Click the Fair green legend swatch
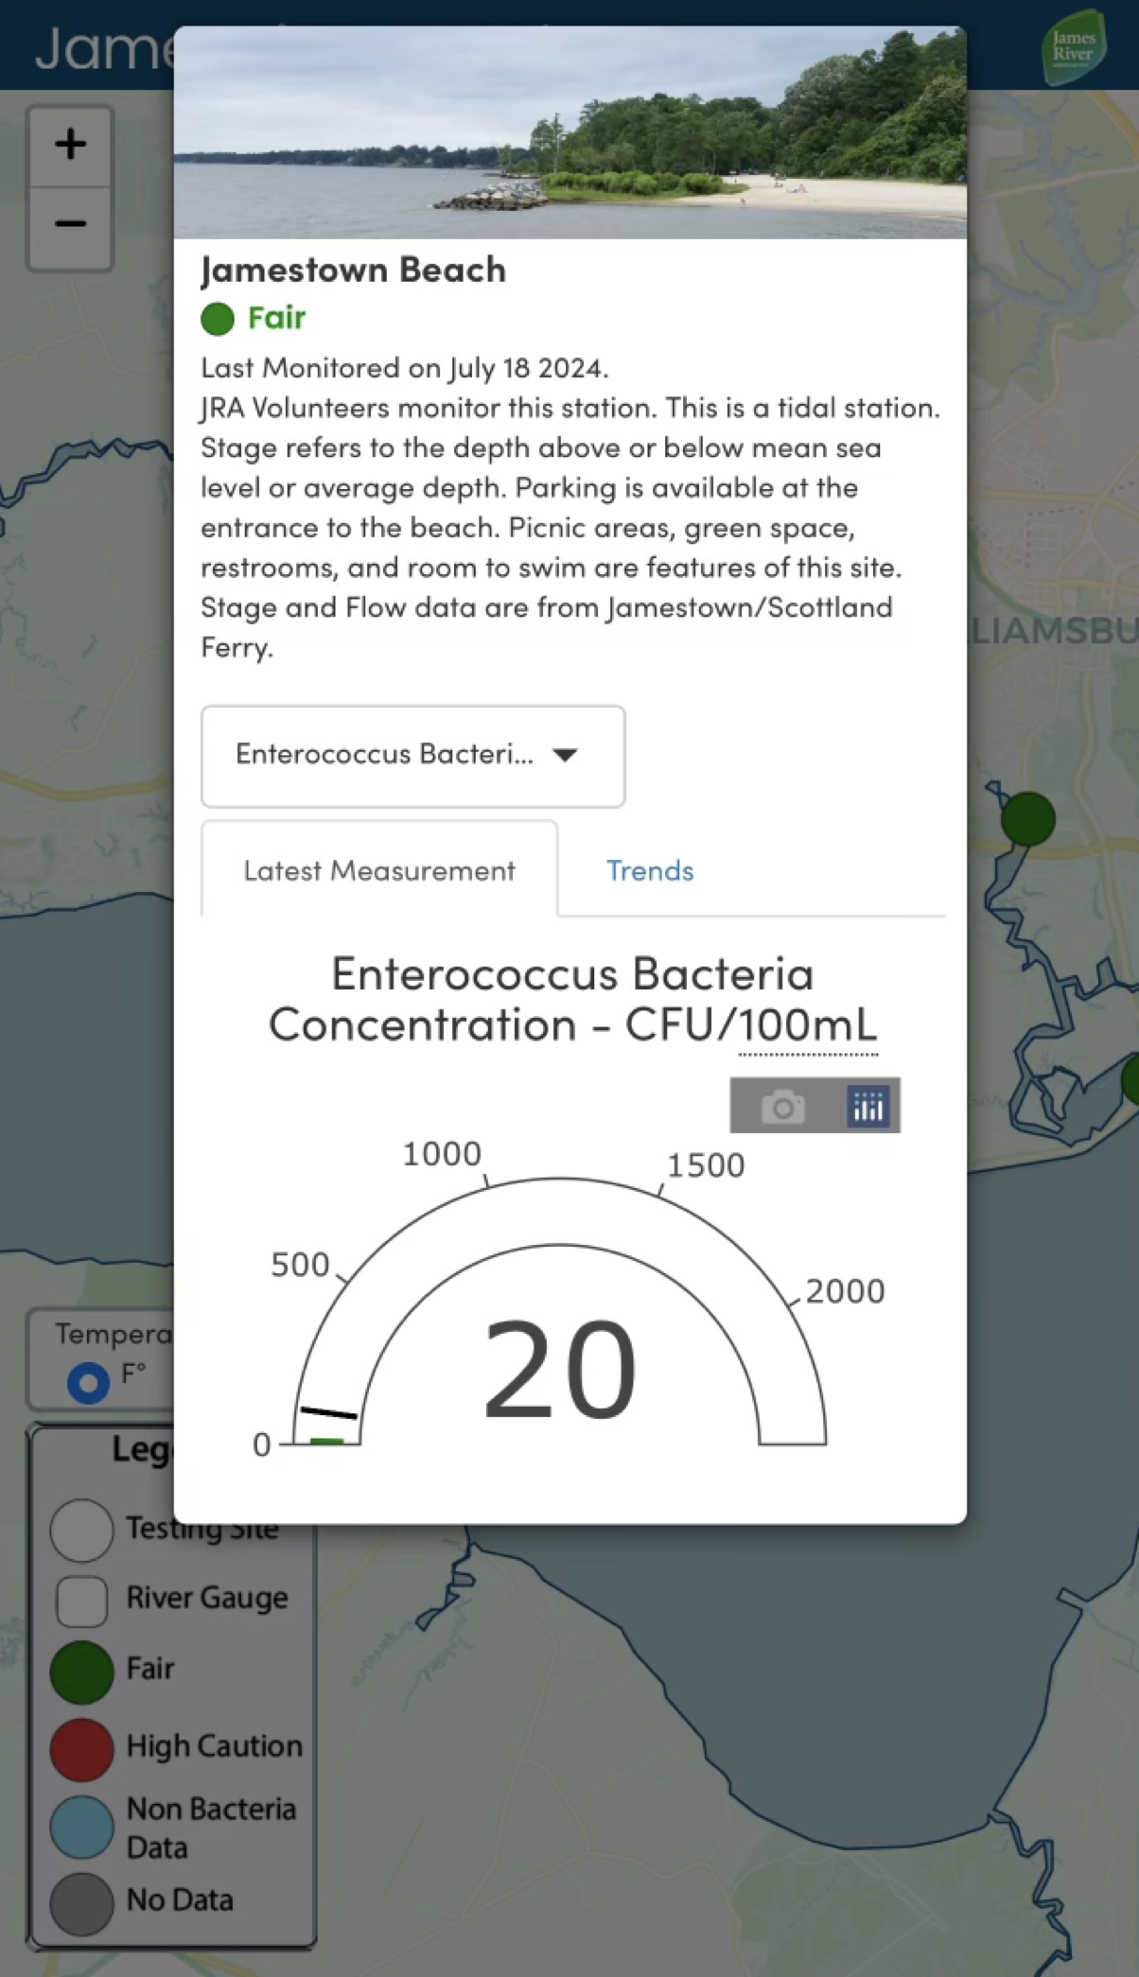The width and height of the screenshot is (1139, 1977). pyautogui.click(x=81, y=1671)
